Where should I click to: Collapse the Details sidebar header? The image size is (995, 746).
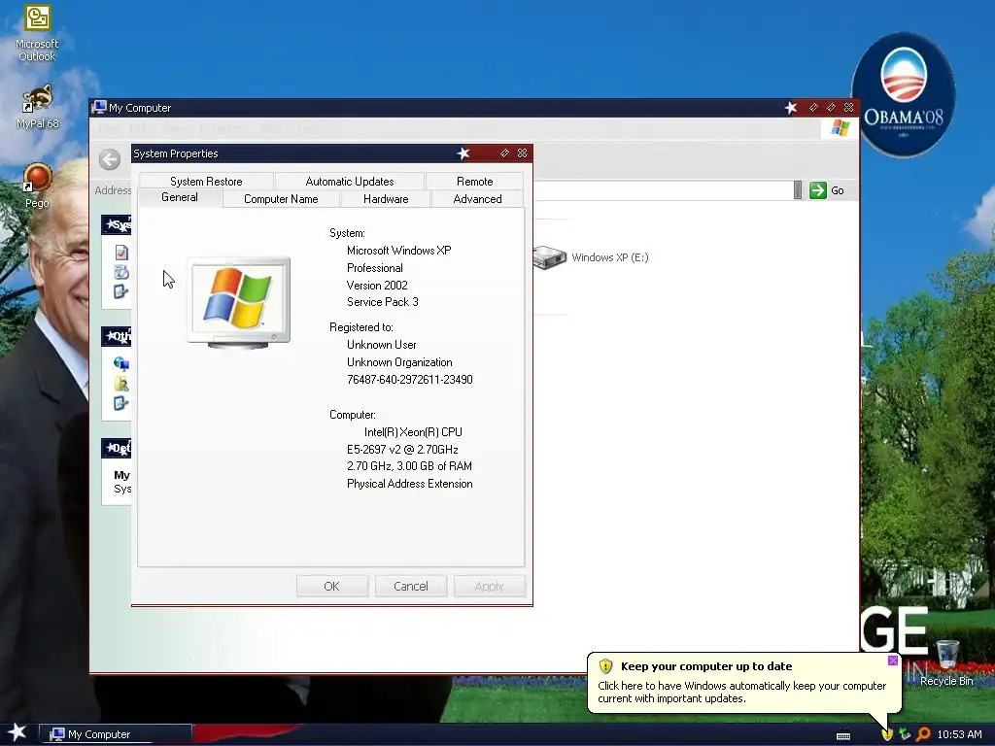pos(117,448)
